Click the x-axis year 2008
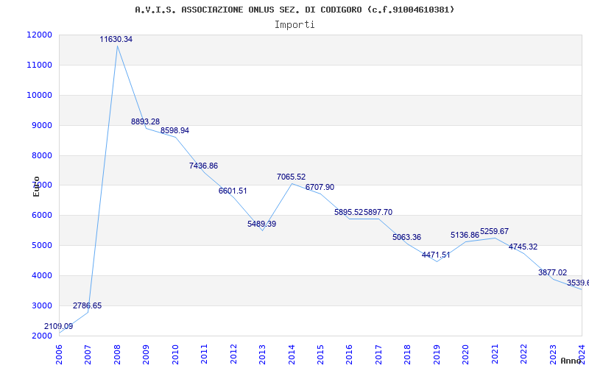The image size is (589, 368). [117, 355]
